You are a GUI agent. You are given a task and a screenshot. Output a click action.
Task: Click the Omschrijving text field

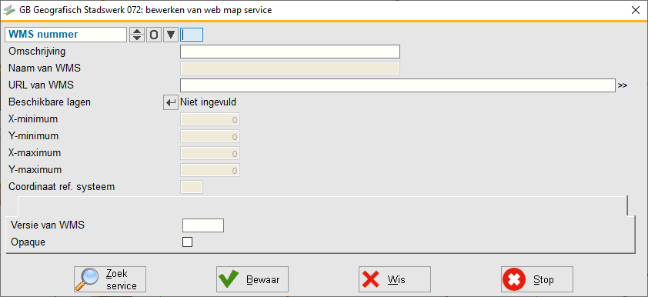[290, 52]
